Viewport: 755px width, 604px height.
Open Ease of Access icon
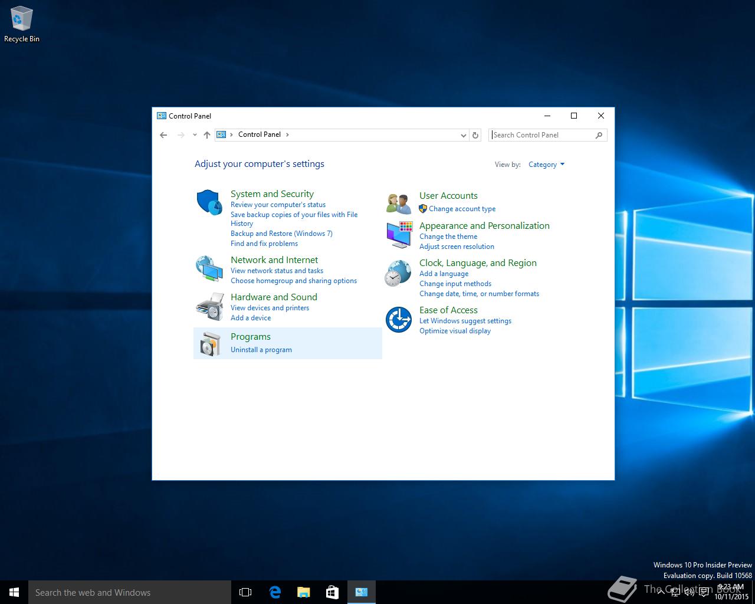(x=399, y=320)
